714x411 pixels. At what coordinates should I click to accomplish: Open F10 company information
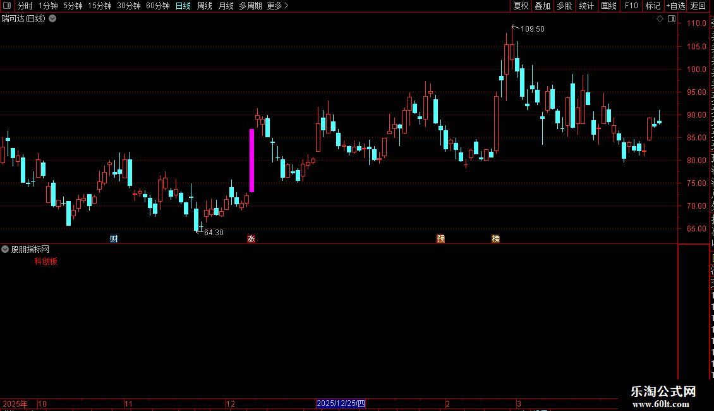click(631, 6)
